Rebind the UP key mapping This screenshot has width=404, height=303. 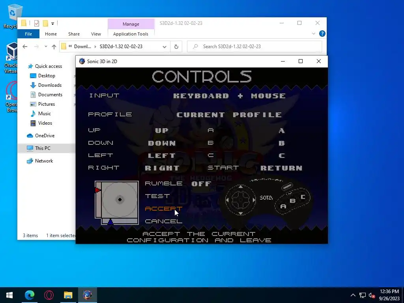pos(162,130)
